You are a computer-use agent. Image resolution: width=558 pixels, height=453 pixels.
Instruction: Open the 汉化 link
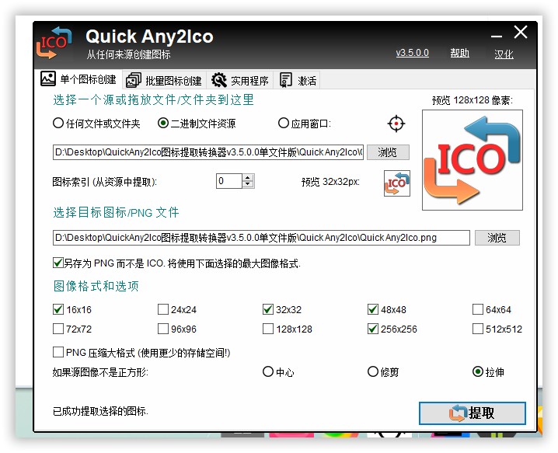[x=504, y=54]
